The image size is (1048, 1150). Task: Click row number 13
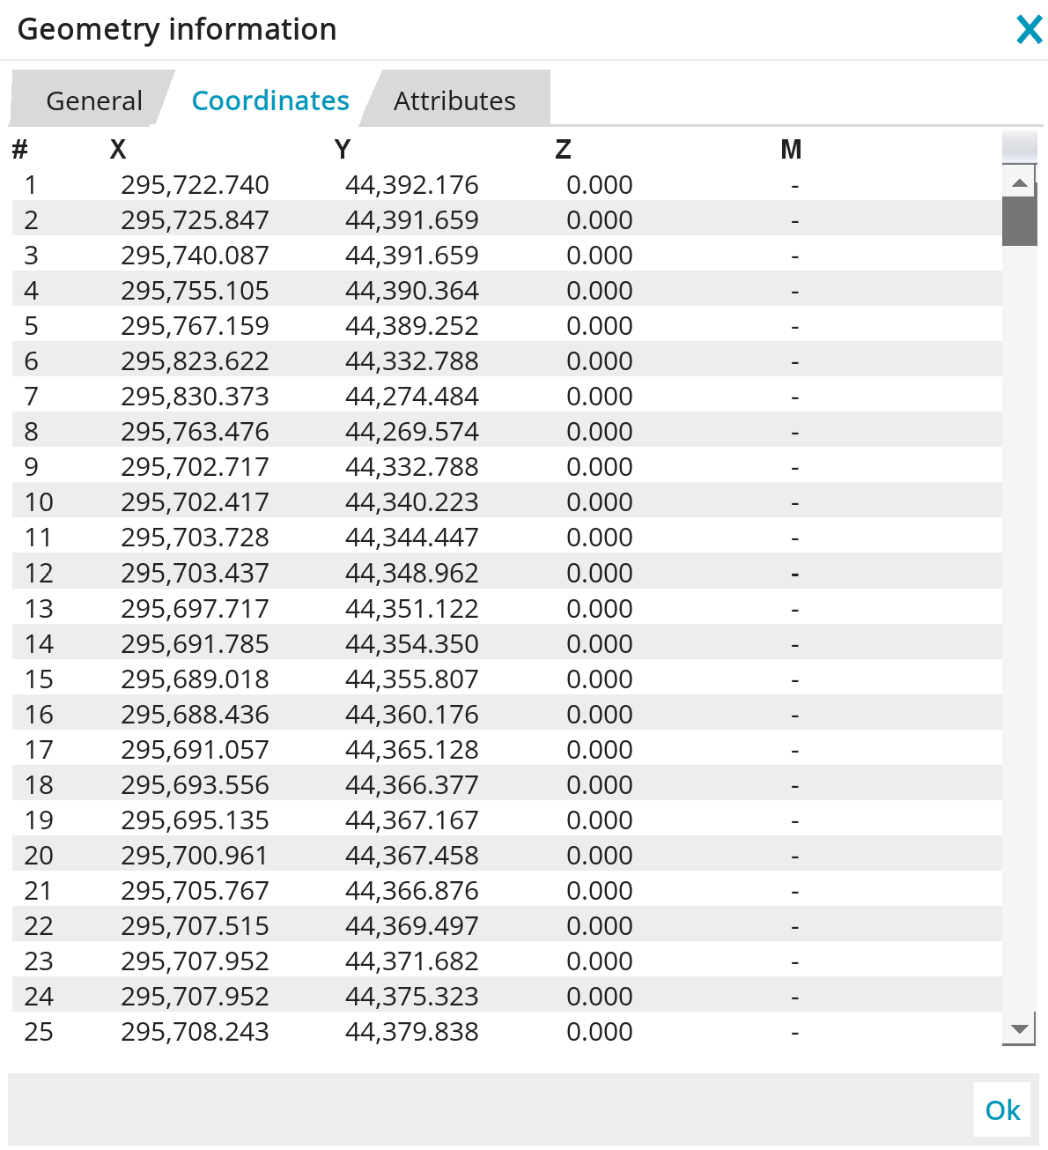click(x=39, y=609)
